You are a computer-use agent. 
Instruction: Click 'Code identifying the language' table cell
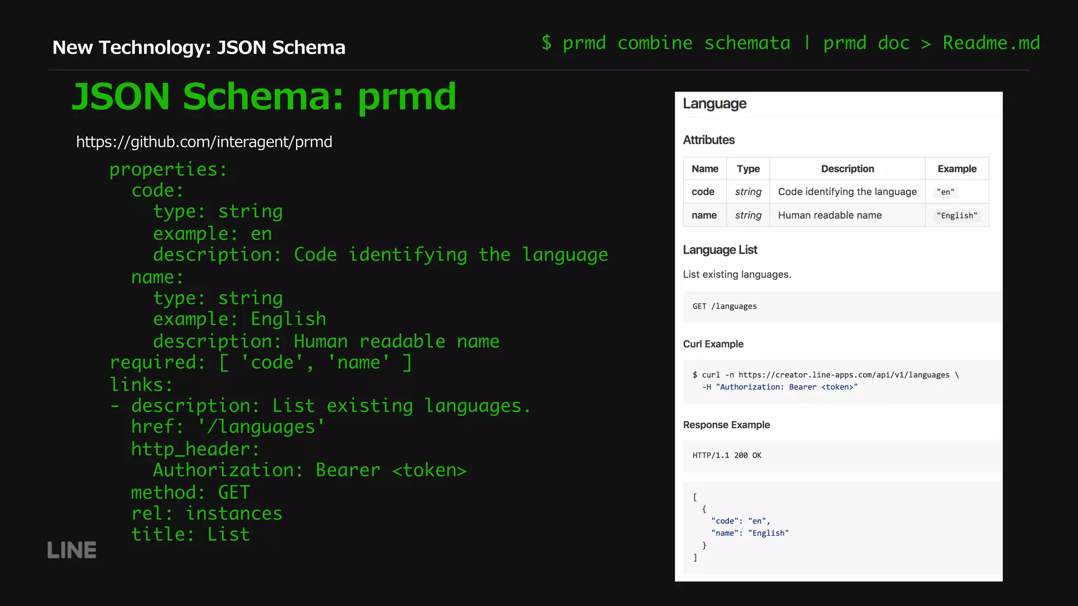point(847,192)
